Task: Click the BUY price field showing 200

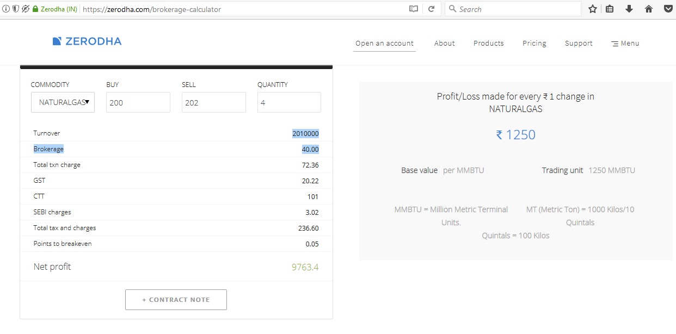Action: click(x=138, y=102)
